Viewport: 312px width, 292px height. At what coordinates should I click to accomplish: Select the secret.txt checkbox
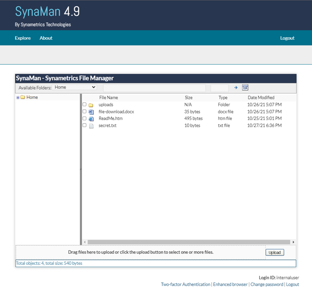point(85,125)
